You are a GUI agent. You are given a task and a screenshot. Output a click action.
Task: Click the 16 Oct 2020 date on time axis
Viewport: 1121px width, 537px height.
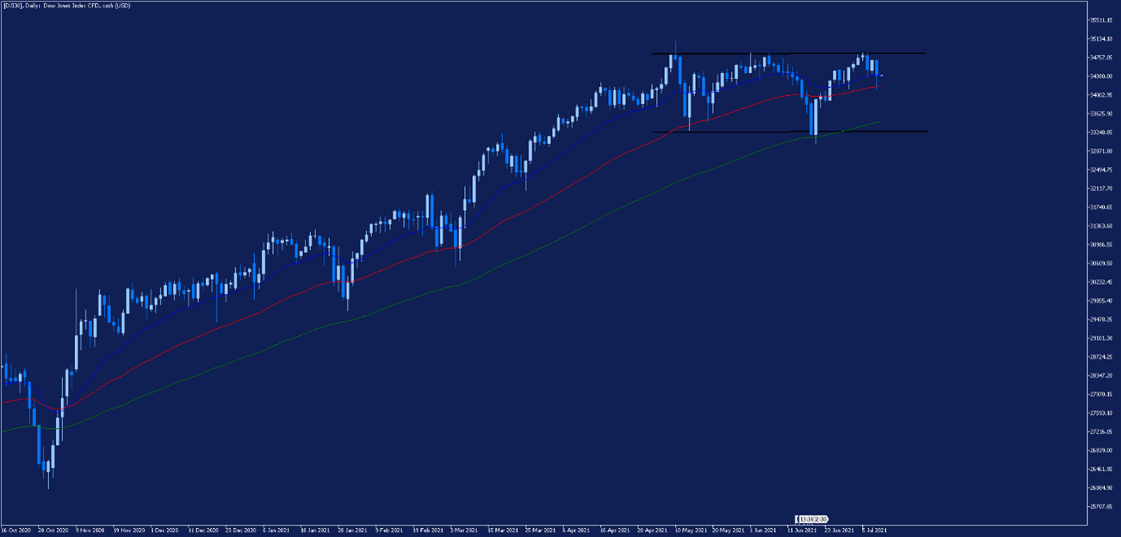pos(15,529)
